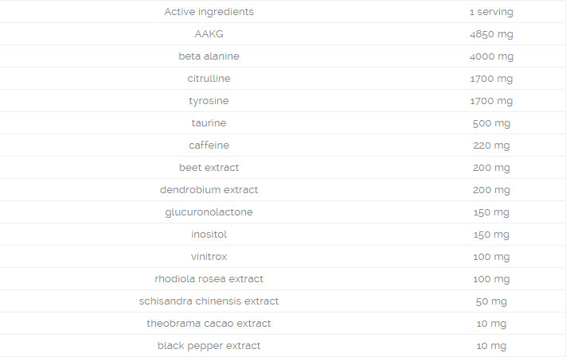Select black pepper extract row label
The height and width of the screenshot is (357, 566).
point(209,346)
